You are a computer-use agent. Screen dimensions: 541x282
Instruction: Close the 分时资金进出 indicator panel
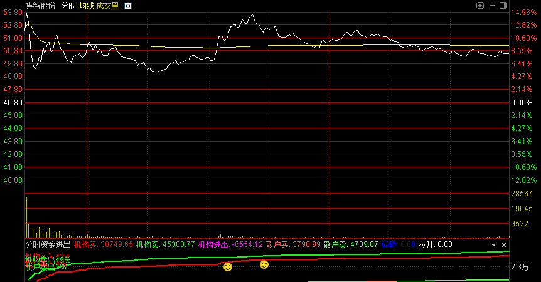[x=504, y=244]
